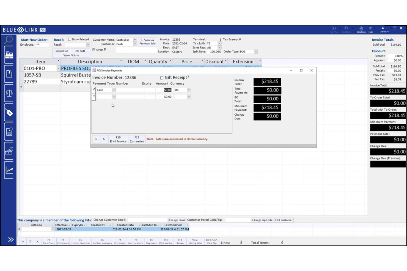Open the Customer Name dropdown
Viewport: 407px width, 271px height.
(135, 40)
